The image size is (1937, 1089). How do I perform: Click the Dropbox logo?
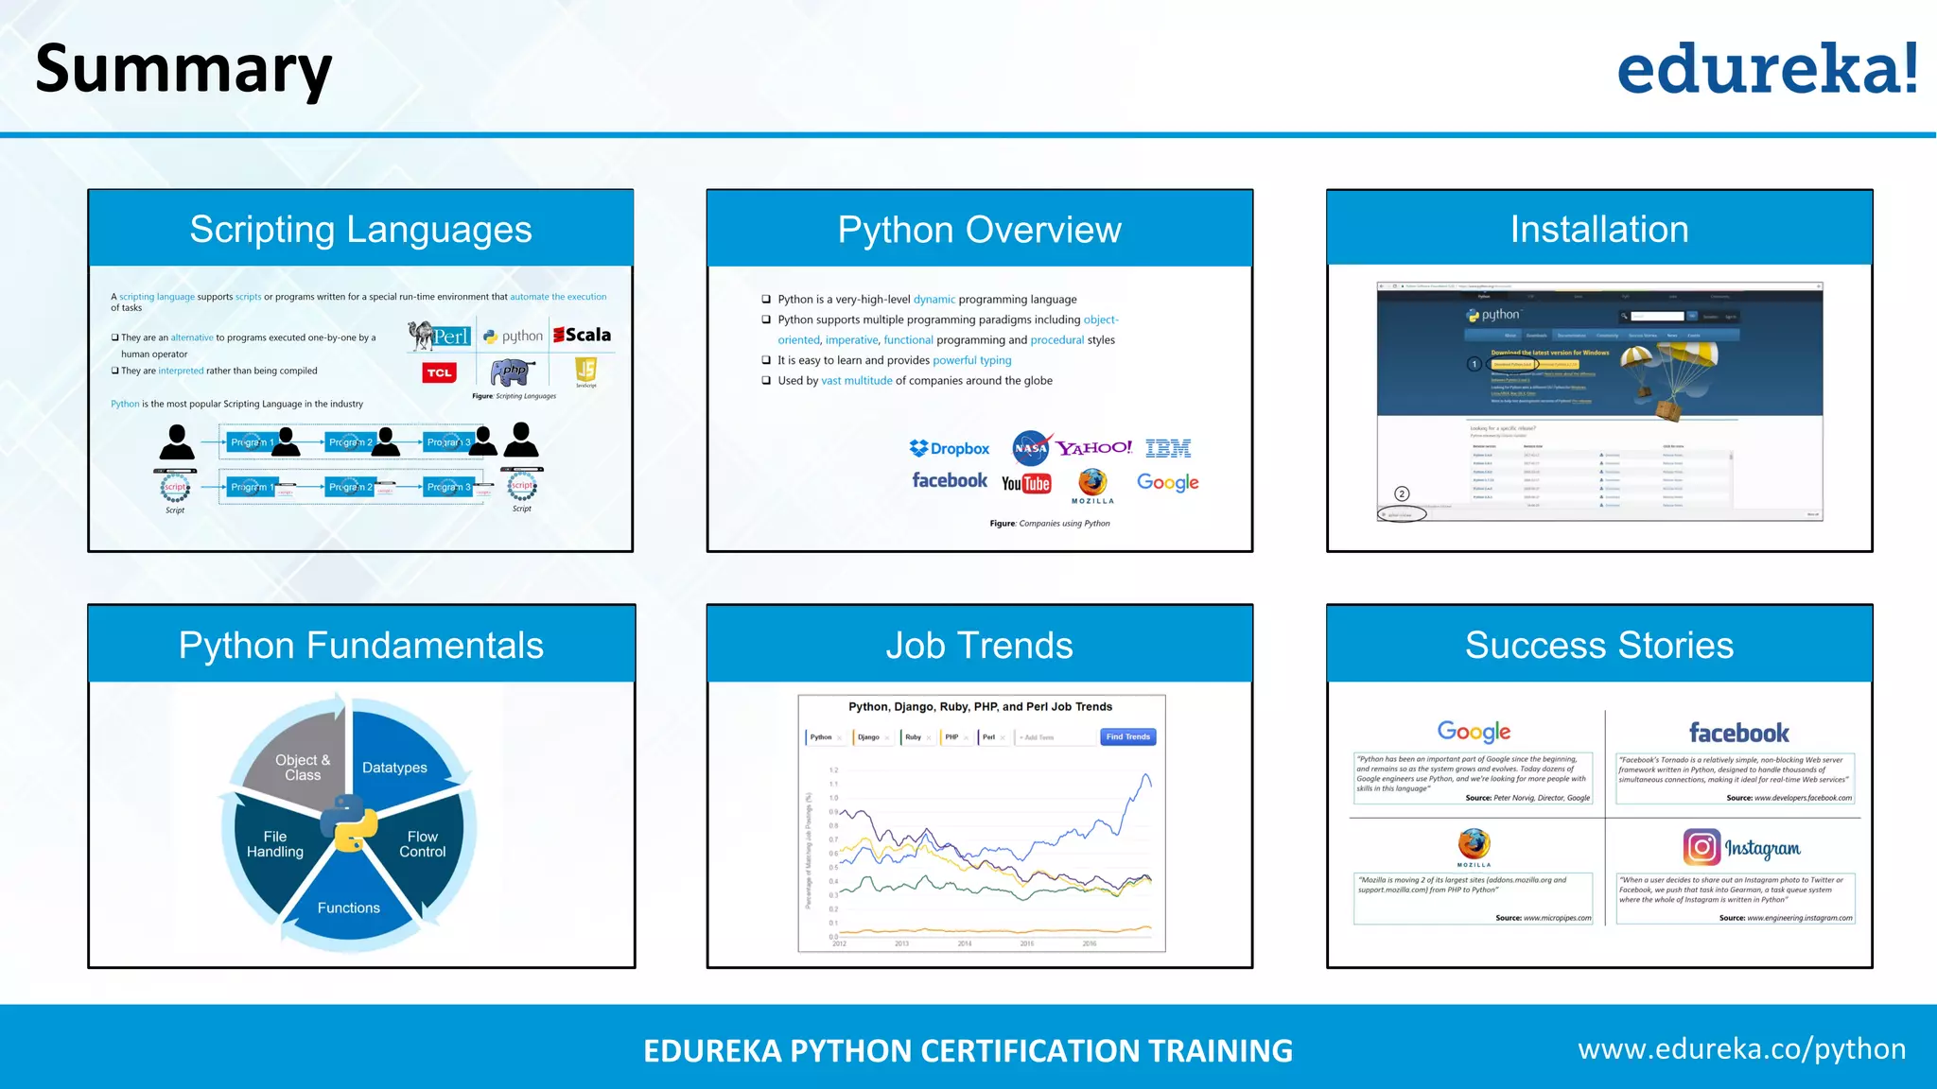950,448
